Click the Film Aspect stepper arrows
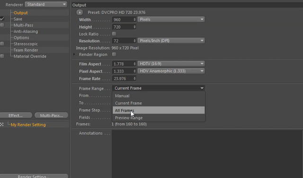The image size is (303, 178). point(134,64)
